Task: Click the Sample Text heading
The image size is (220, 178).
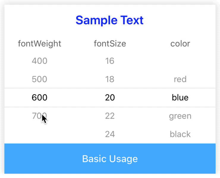Action: pyautogui.click(x=110, y=20)
